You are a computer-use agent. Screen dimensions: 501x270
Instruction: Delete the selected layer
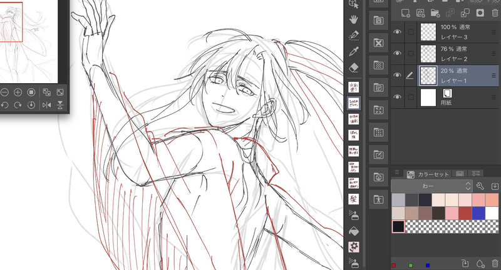(495, 13)
